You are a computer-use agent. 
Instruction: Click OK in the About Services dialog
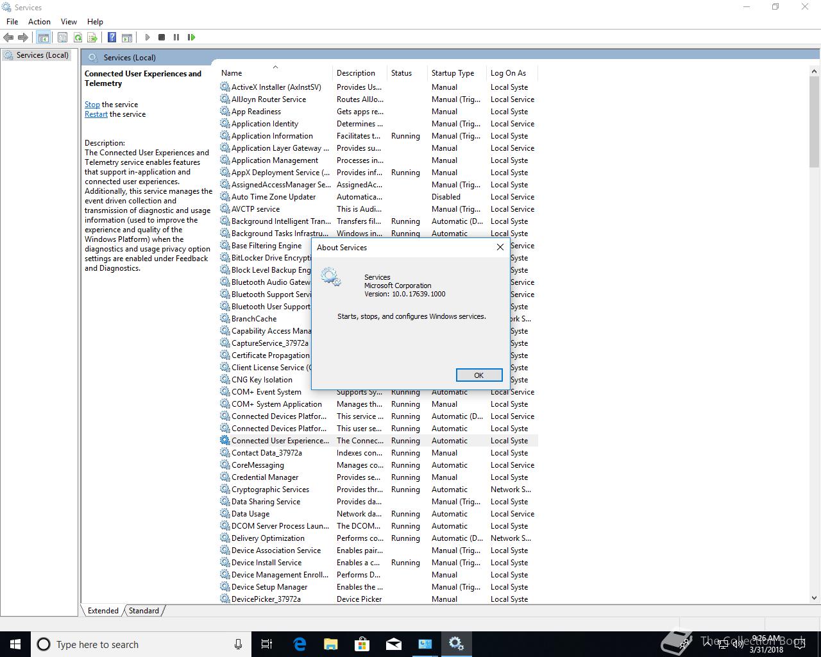tap(478, 375)
